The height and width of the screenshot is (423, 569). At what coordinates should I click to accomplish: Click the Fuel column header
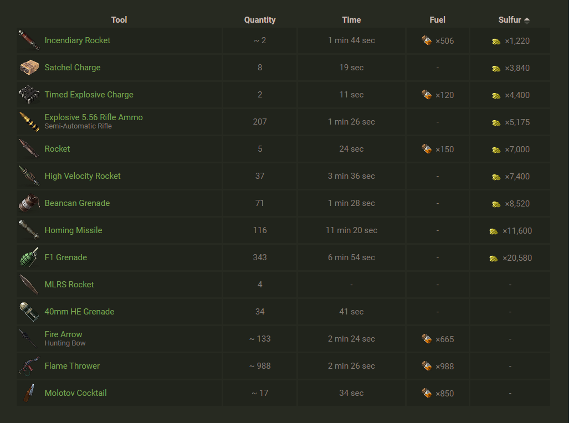(438, 20)
